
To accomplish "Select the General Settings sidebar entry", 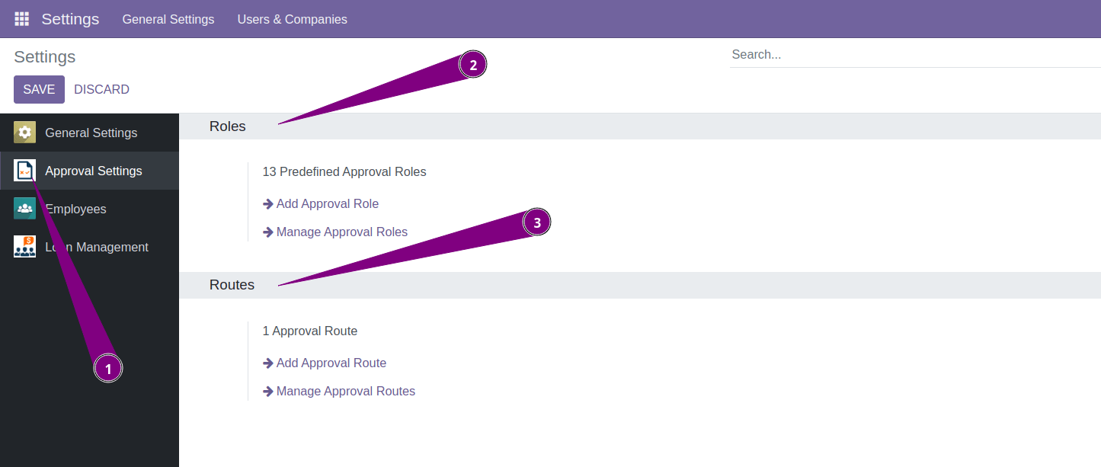I will pyautogui.click(x=91, y=132).
